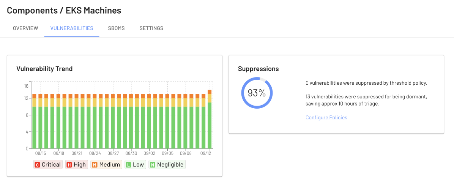Click the Components / EKS Machines breadcrumb title
The height and width of the screenshot is (185, 454).
[64, 10]
